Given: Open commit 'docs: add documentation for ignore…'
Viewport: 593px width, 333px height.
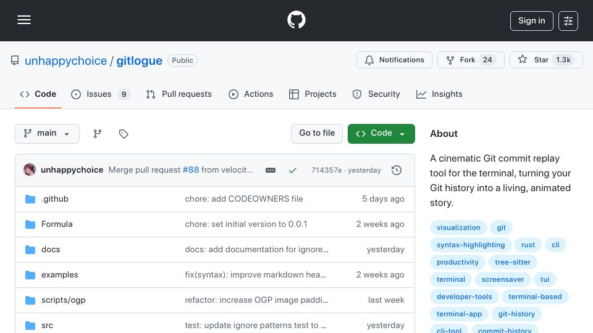Looking at the screenshot, I should [x=256, y=250].
